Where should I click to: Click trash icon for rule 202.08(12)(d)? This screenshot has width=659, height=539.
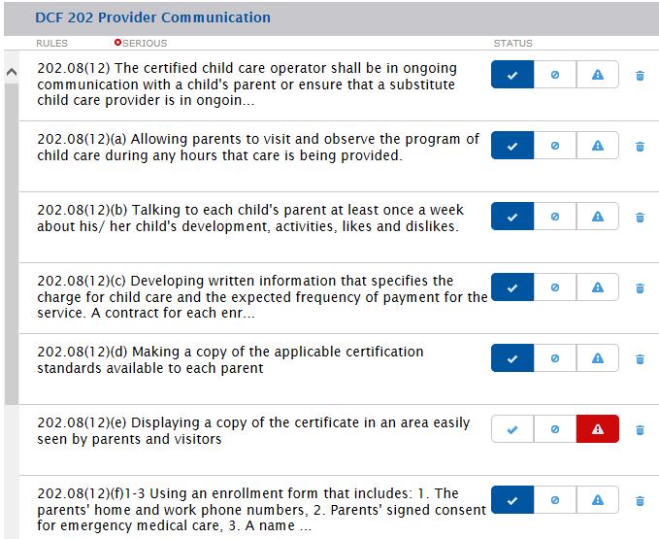640,359
